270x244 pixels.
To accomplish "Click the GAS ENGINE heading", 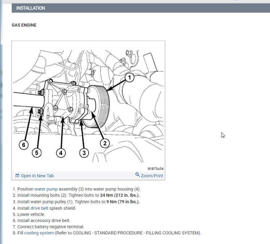I will pos(24,25).
